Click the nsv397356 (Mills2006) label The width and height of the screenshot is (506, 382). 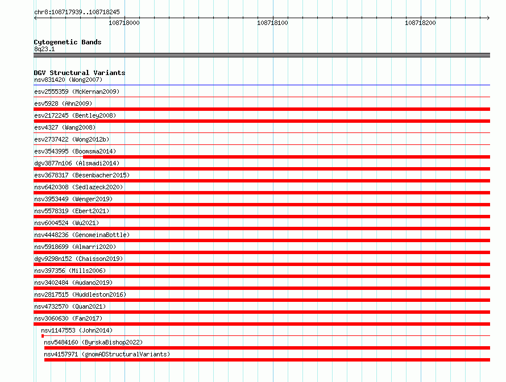(x=70, y=271)
